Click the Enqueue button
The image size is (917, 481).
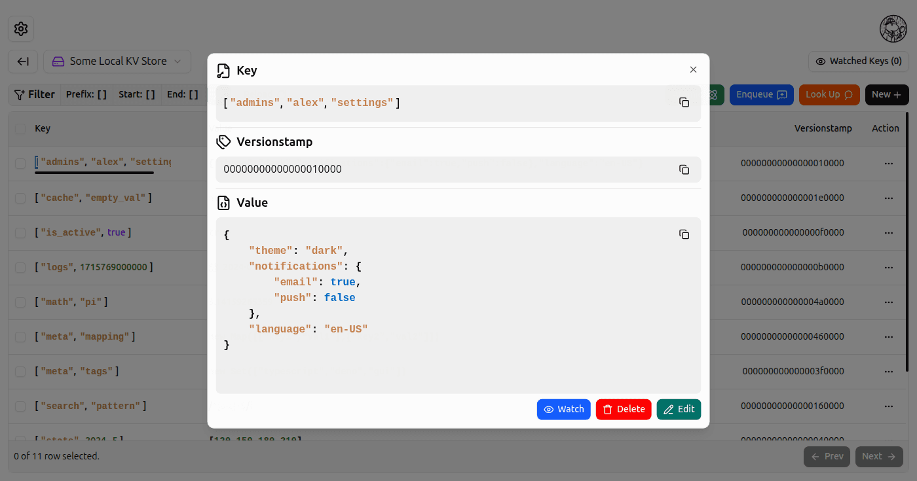(761, 95)
